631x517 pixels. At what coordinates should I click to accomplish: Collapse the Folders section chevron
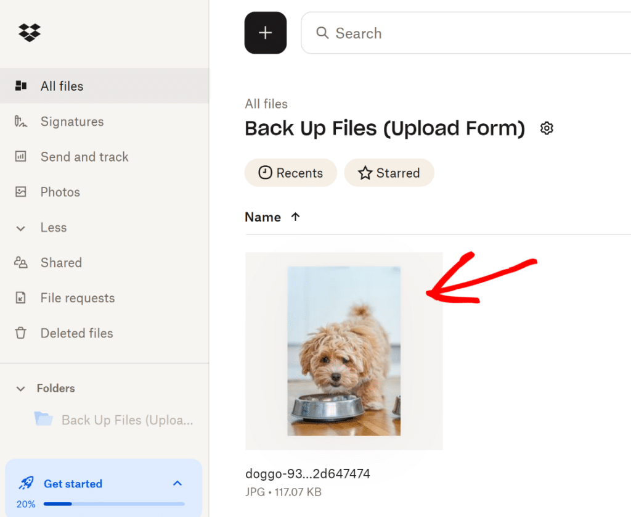21,389
